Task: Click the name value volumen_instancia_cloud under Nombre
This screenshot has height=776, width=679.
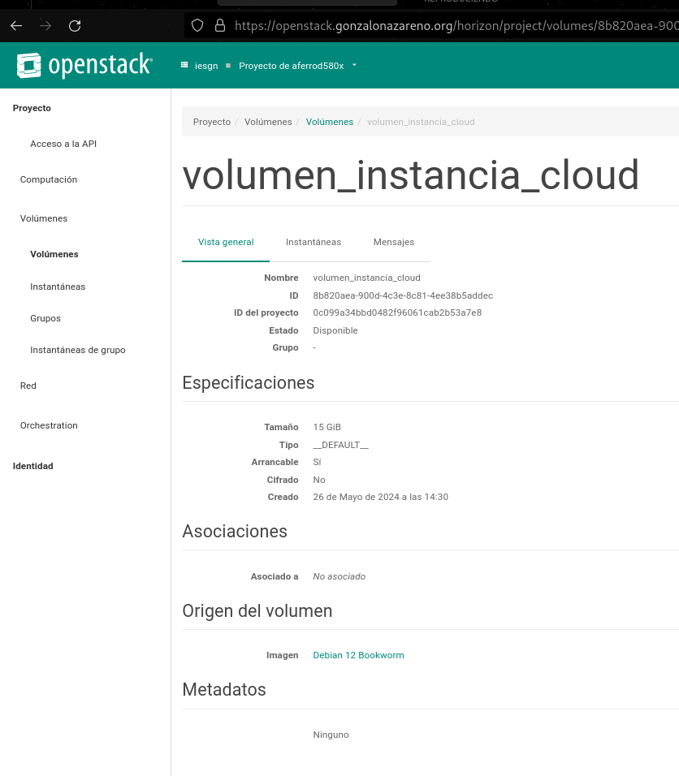Action: point(366,278)
